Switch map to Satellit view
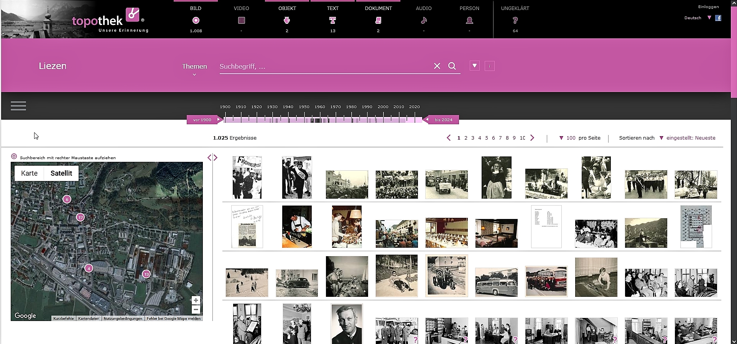 click(61, 173)
